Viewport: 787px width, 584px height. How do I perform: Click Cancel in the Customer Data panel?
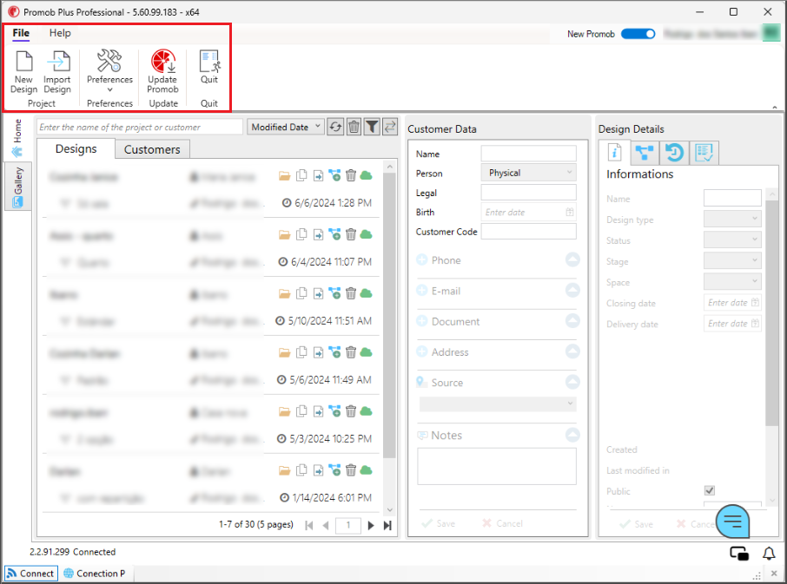tap(502, 523)
